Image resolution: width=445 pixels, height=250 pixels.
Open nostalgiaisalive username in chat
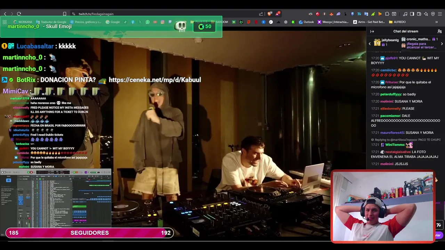coord(398,152)
